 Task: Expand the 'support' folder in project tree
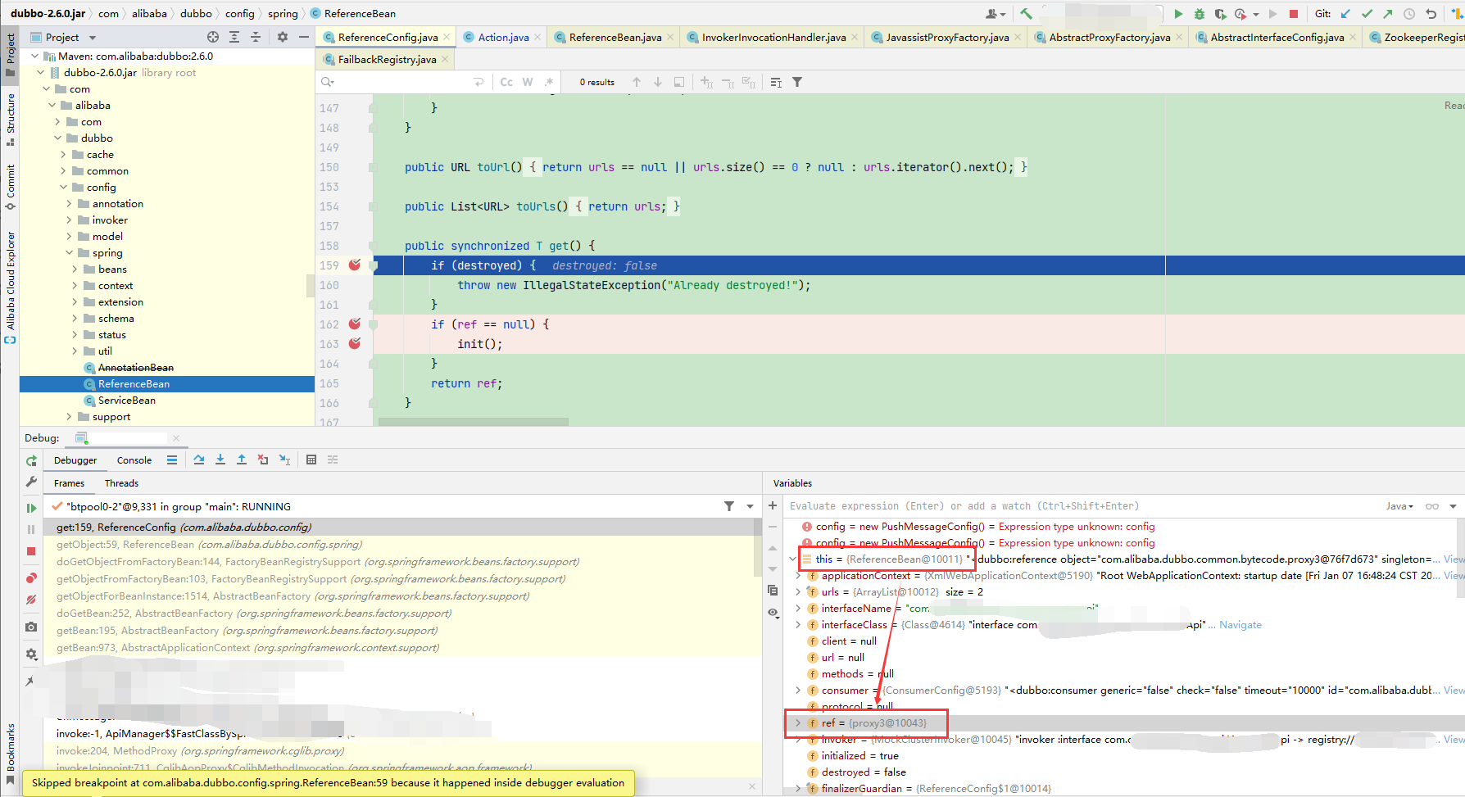coord(69,417)
